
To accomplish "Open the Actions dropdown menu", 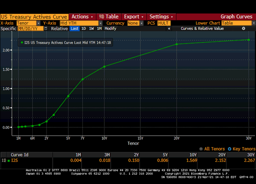I will pyautogui.click(x=82, y=17).
